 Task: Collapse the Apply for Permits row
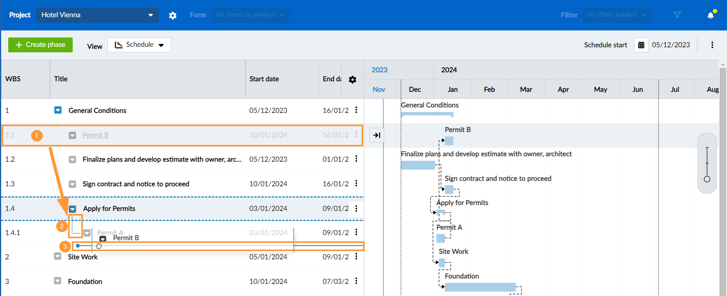pyautogui.click(x=73, y=209)
